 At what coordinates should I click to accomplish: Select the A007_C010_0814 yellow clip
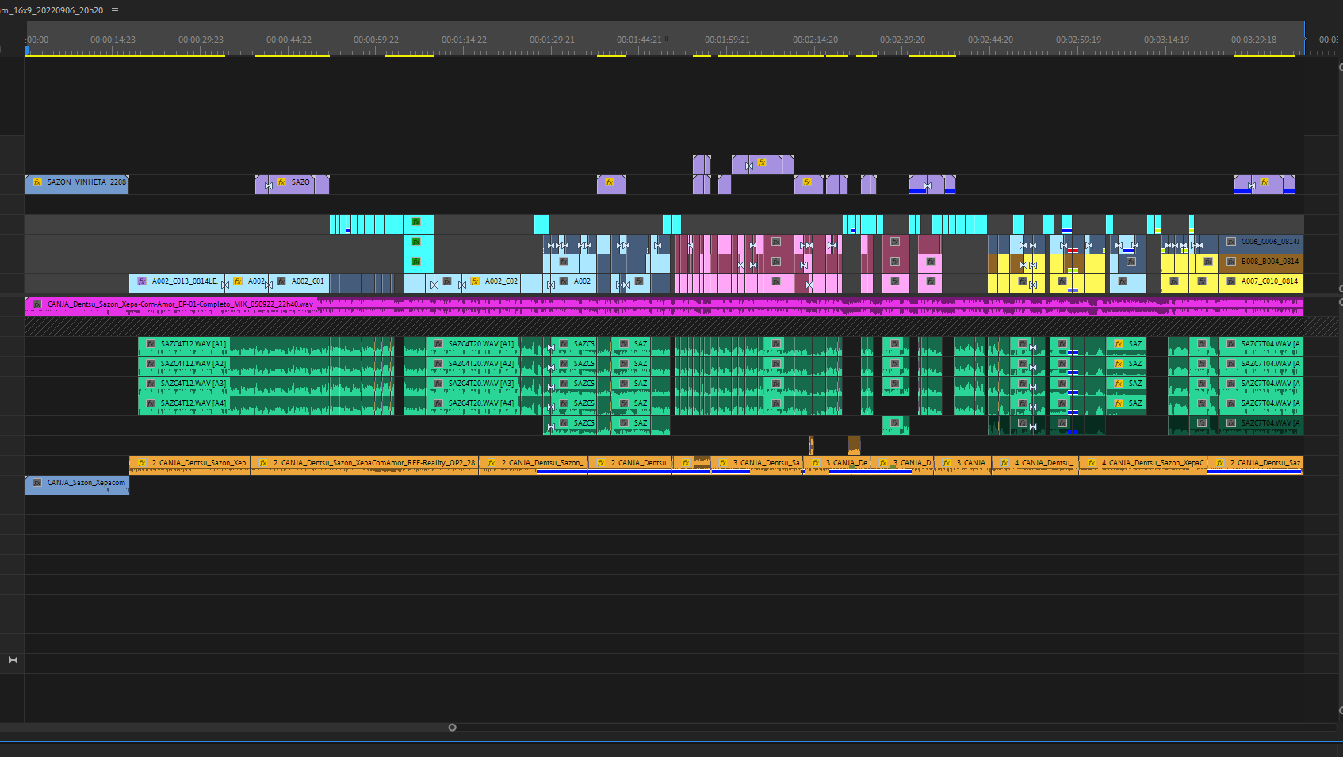point(1261,283)
